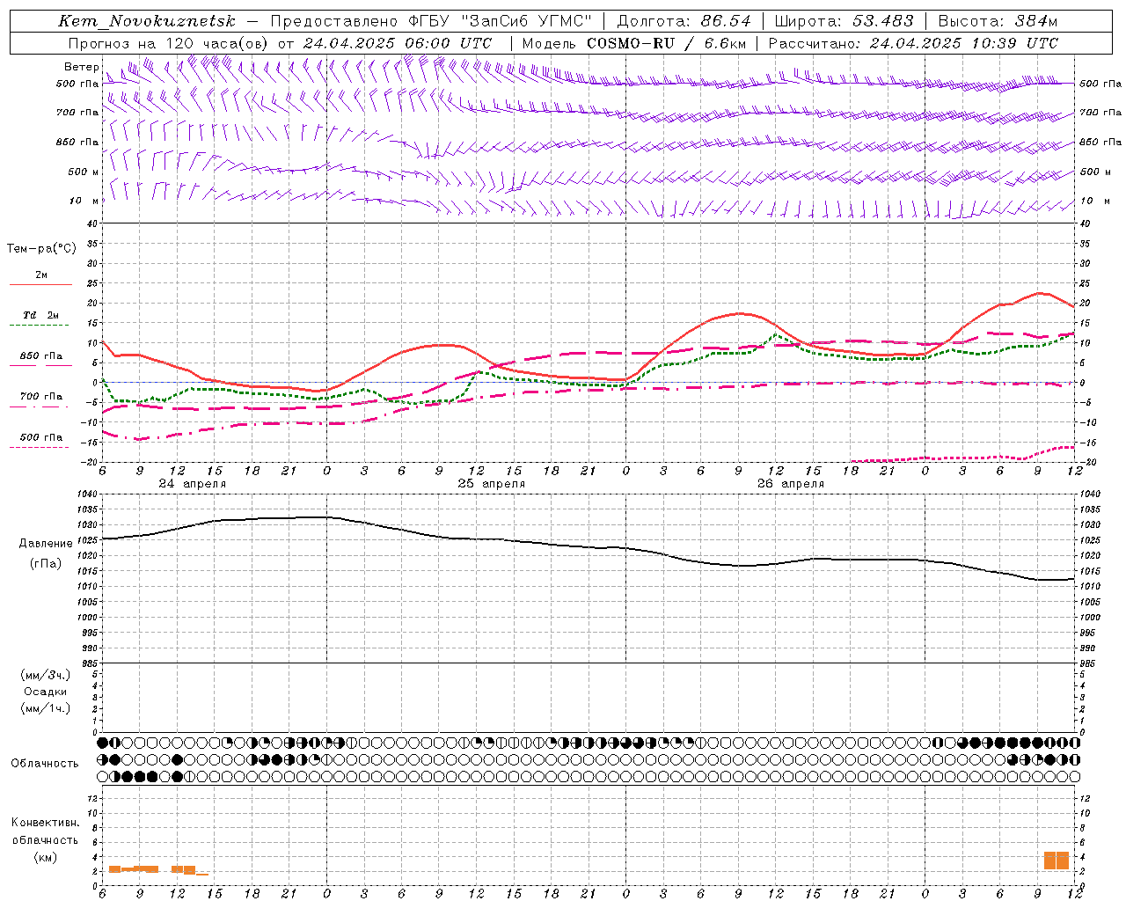1126x901 pixels.
Task: Click the (км) convective height unit label
Action: [46, 858]
